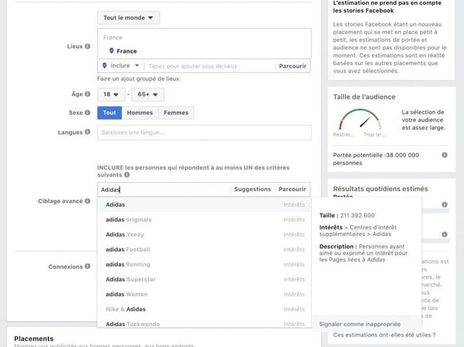The height and width of the screenshot is (347, 464).
Task: Select the Adidas interest suggestion
Action: pos(204,204)
